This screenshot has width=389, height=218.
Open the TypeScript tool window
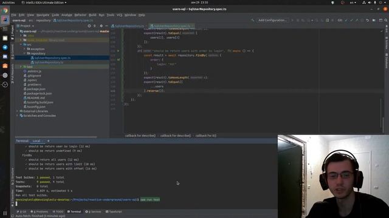114,211
